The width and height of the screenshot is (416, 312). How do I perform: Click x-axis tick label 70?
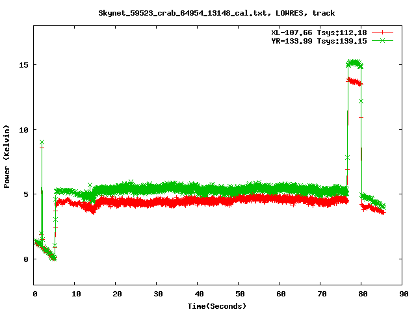point(322,294)
